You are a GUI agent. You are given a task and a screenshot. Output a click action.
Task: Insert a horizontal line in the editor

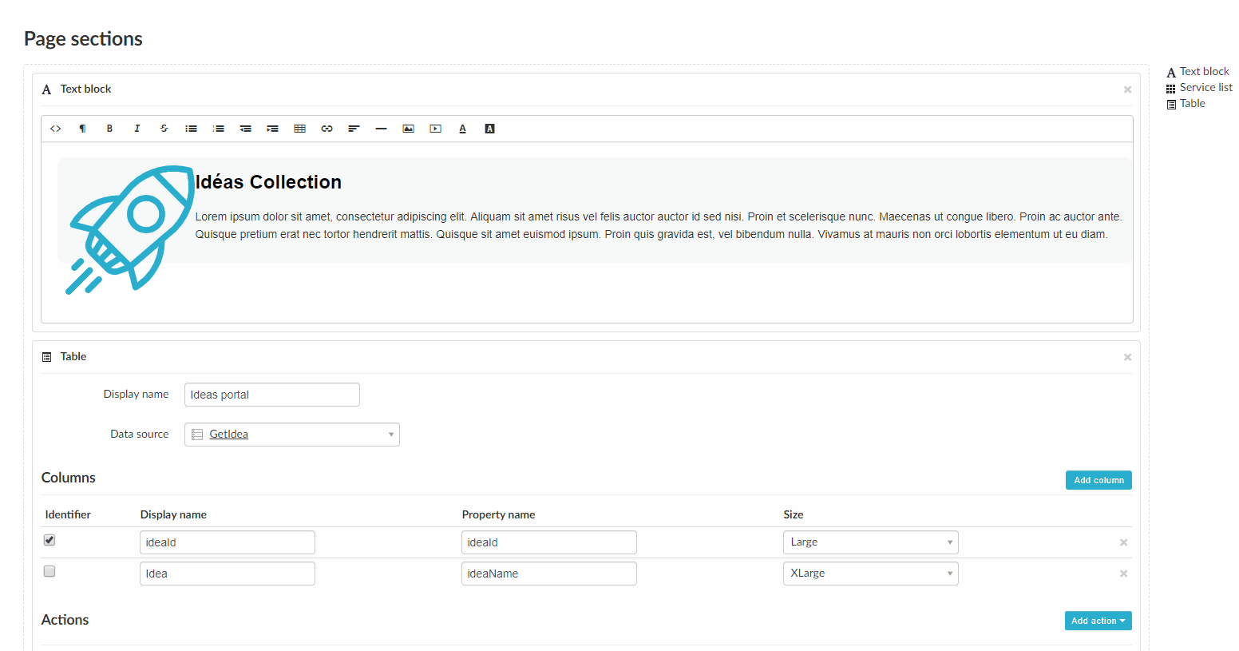point(381,128)
